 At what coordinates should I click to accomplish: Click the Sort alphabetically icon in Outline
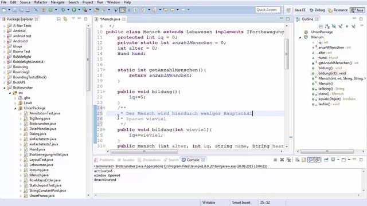[x=327, y=26]
